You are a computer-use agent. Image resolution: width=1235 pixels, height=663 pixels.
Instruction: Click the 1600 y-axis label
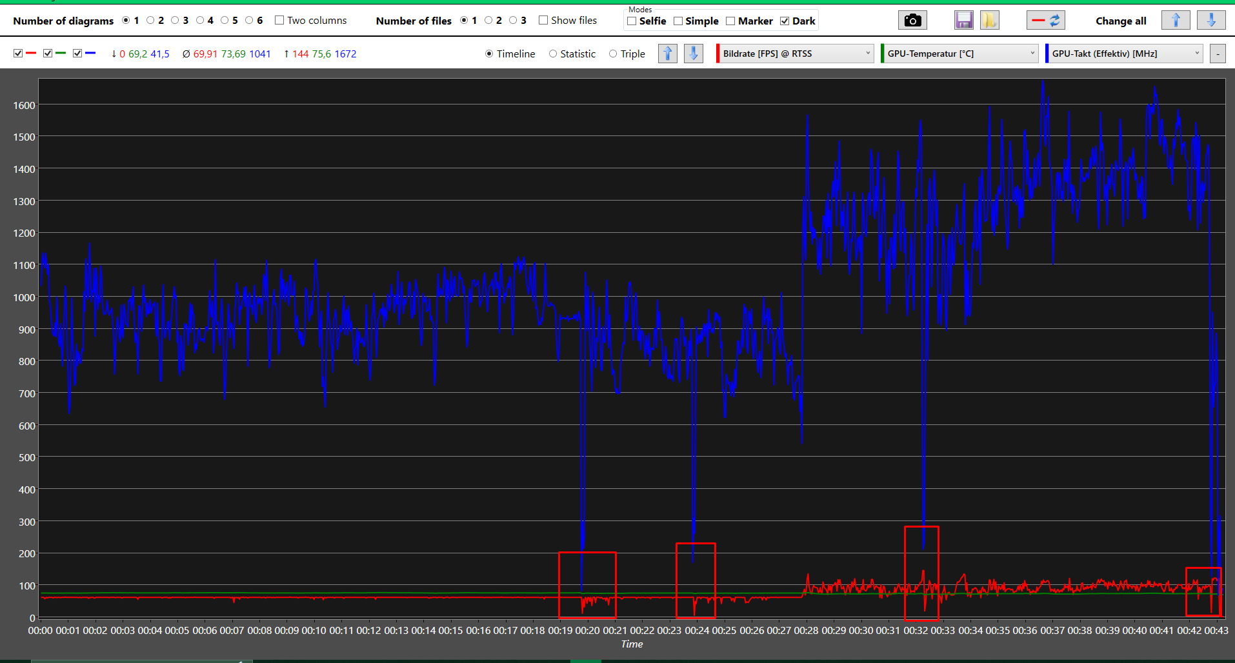coord(25,105)
